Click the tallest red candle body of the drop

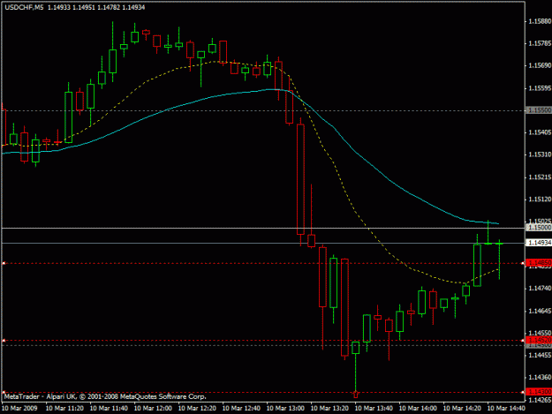point(300,179)
